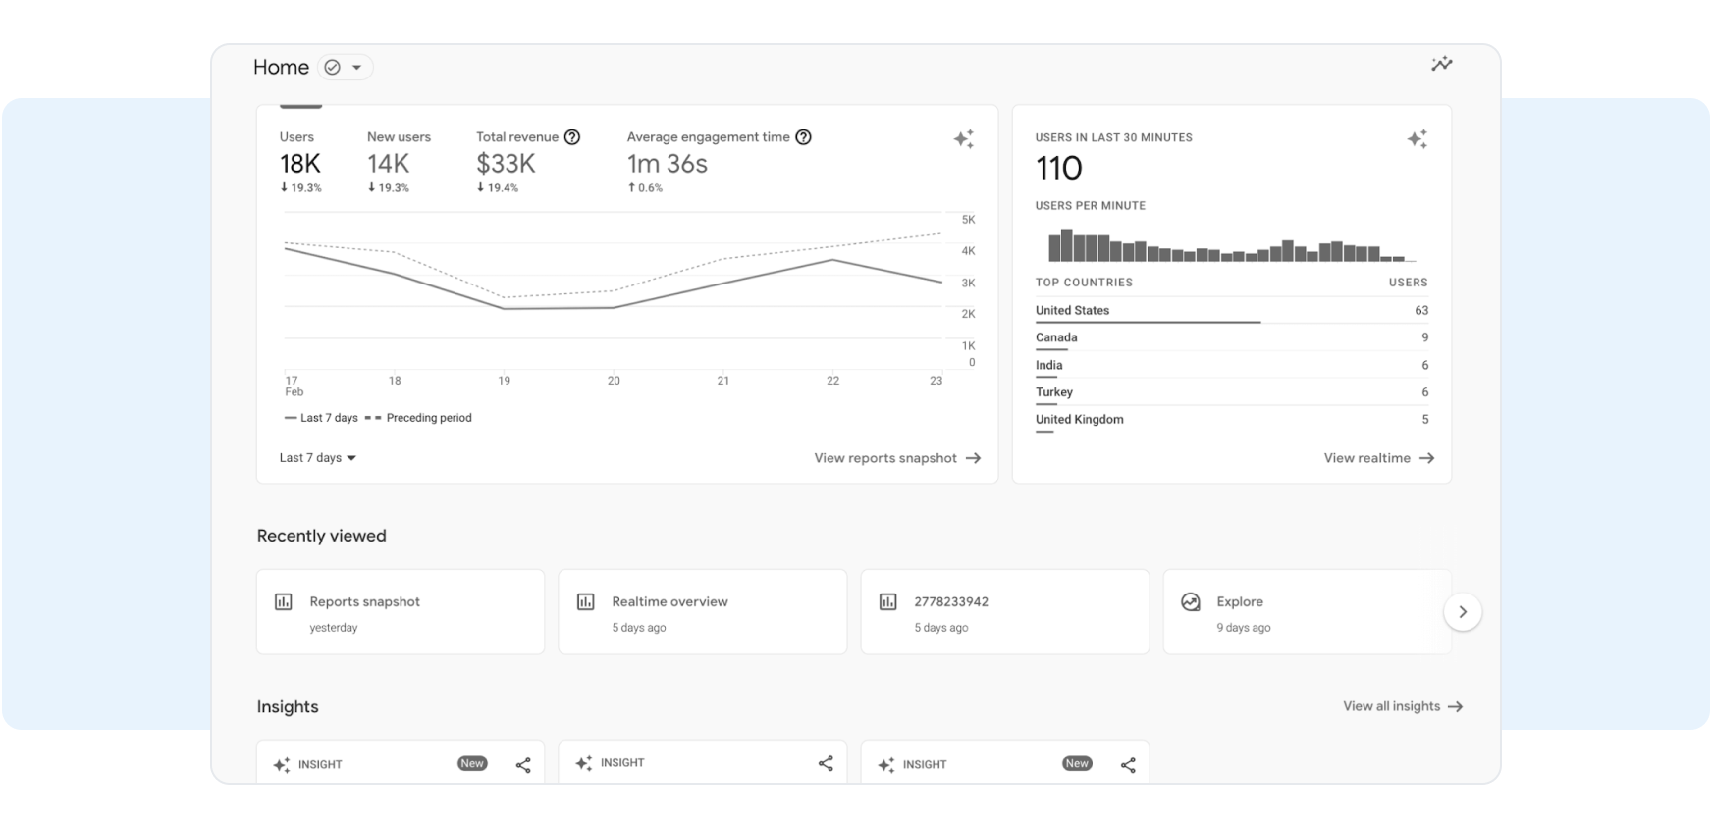This screenshot has width=1712, height=826.
Task: Open the View realtime link
Action: pos(1378,458)
